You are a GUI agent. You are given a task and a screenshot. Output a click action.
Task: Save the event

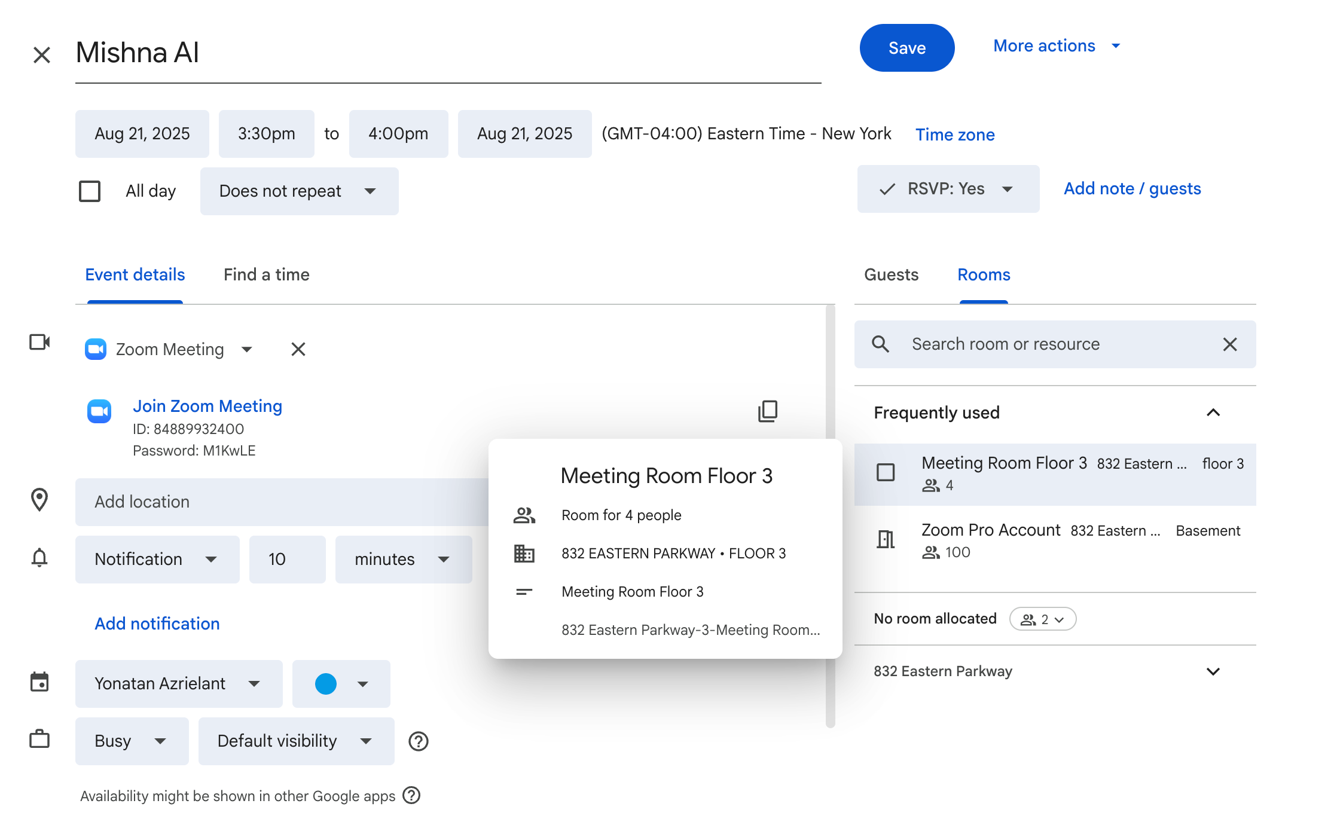907,48
